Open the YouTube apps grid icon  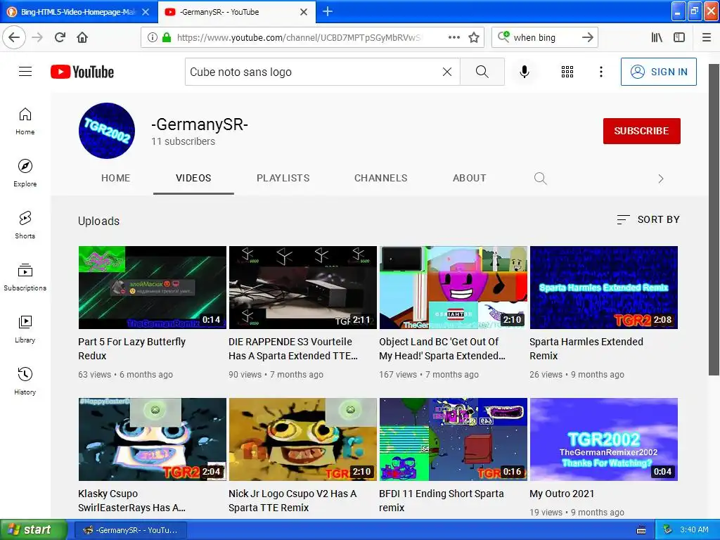567,72
